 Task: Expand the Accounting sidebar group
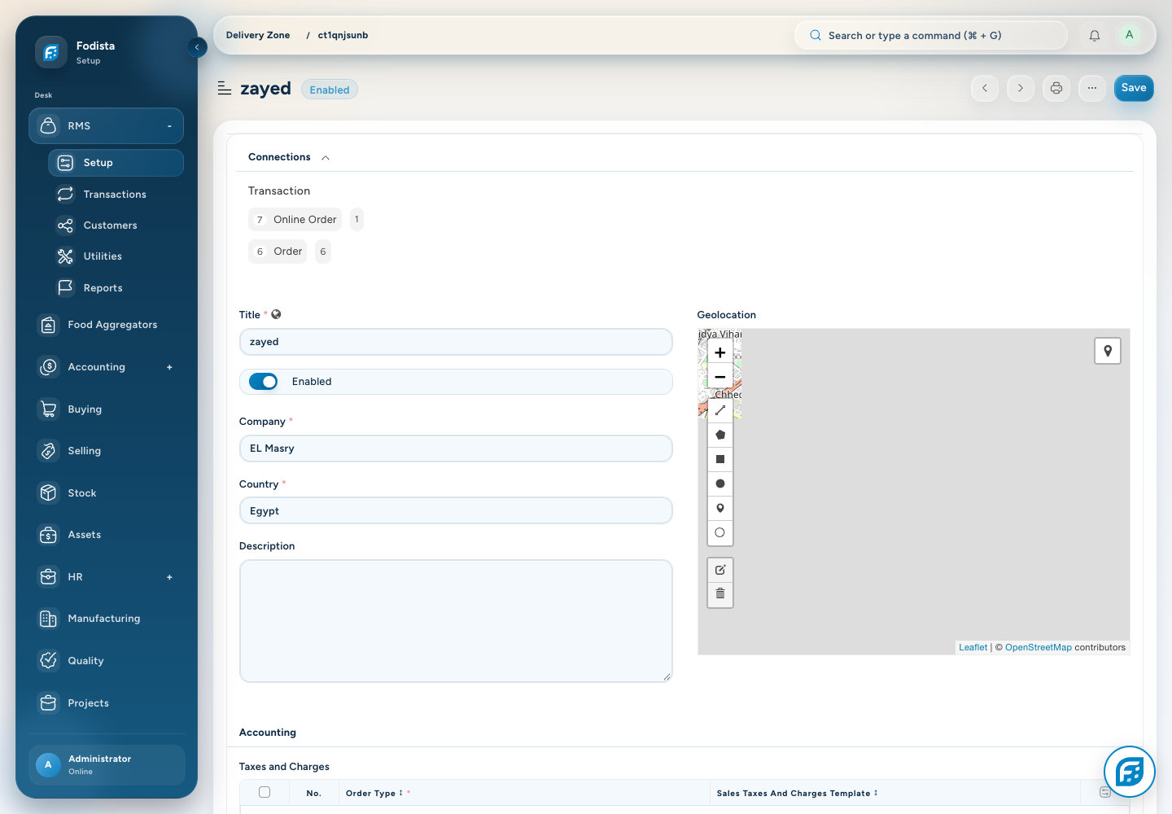coord(169,367)
